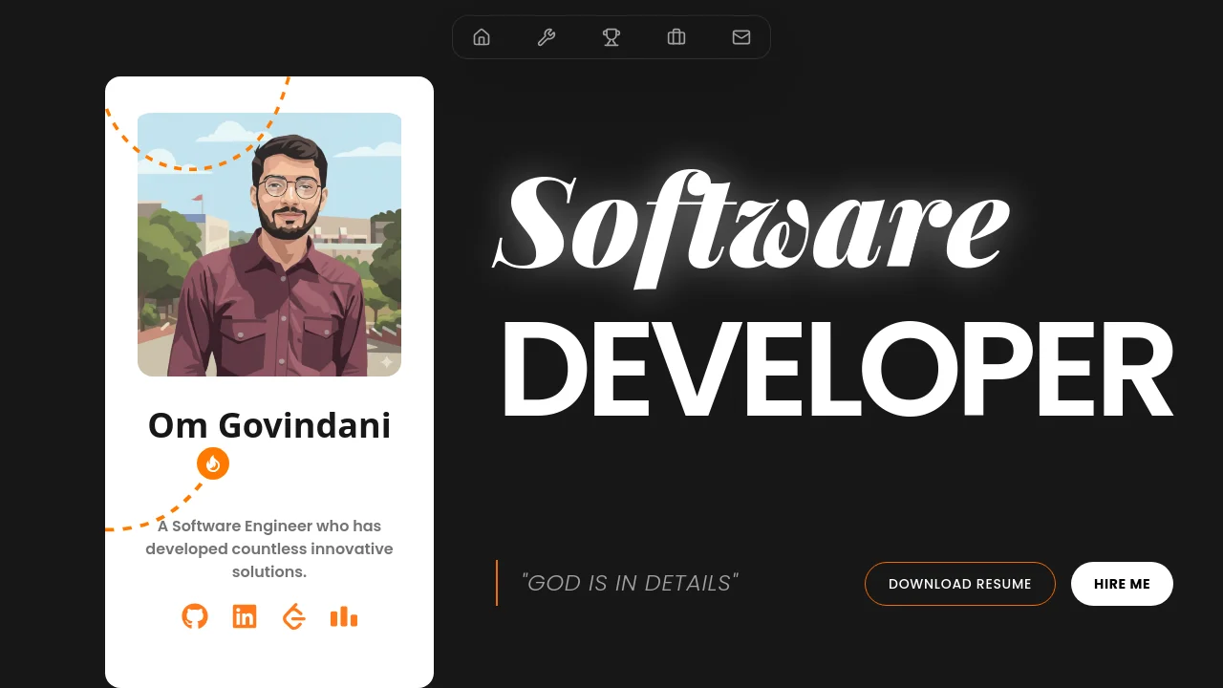The width and height of the screenshot is (1223, 688).
Task: Click the Software Engineer bio description
Action: (269, 548)
